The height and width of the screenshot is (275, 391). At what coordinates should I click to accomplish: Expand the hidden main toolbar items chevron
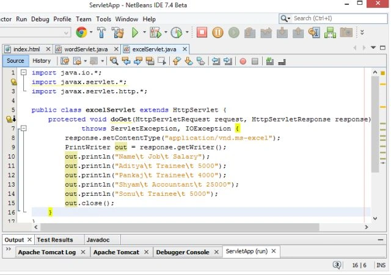point(362,32)
